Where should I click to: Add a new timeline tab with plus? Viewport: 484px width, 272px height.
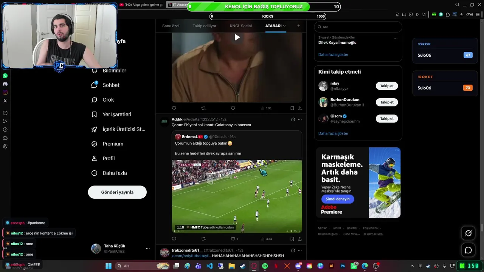[299, 26]
